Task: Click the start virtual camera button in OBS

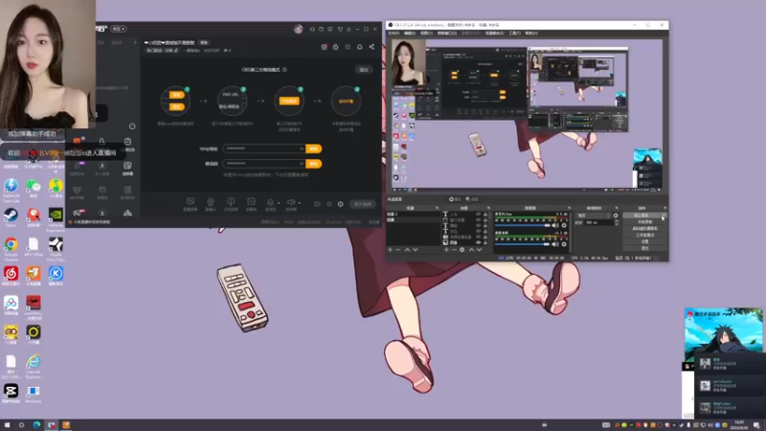Action: [644, 228]
